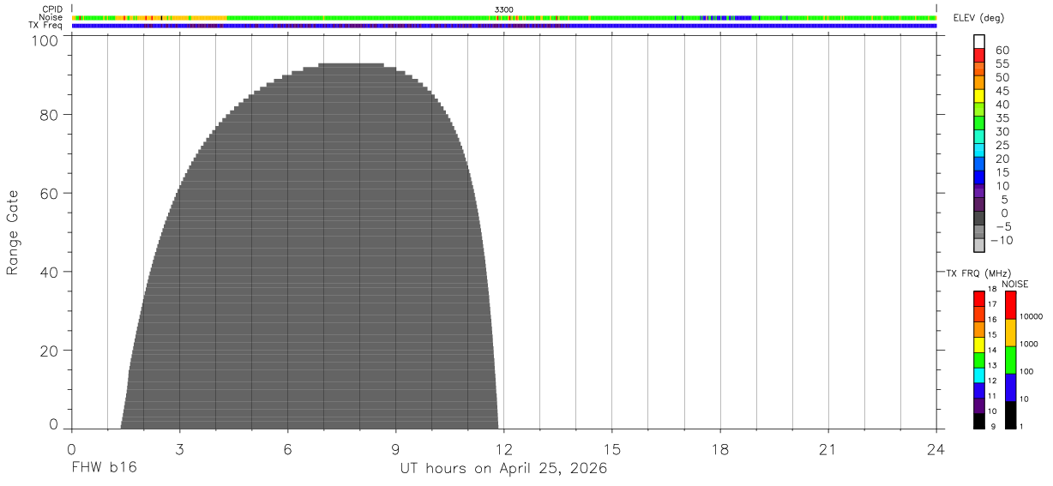Click the 'Range Gate' y-axis title
This screenshot has width=1053, height=486.
click(13, 233)
